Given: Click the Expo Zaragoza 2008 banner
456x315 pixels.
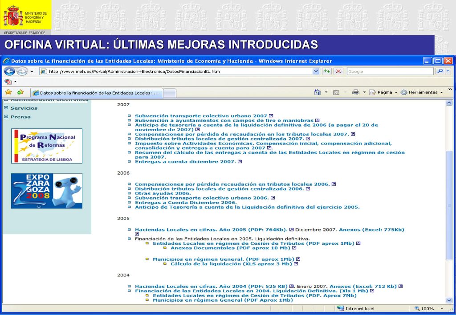Looking at the screenshot, I should click(x=47, y=191).
